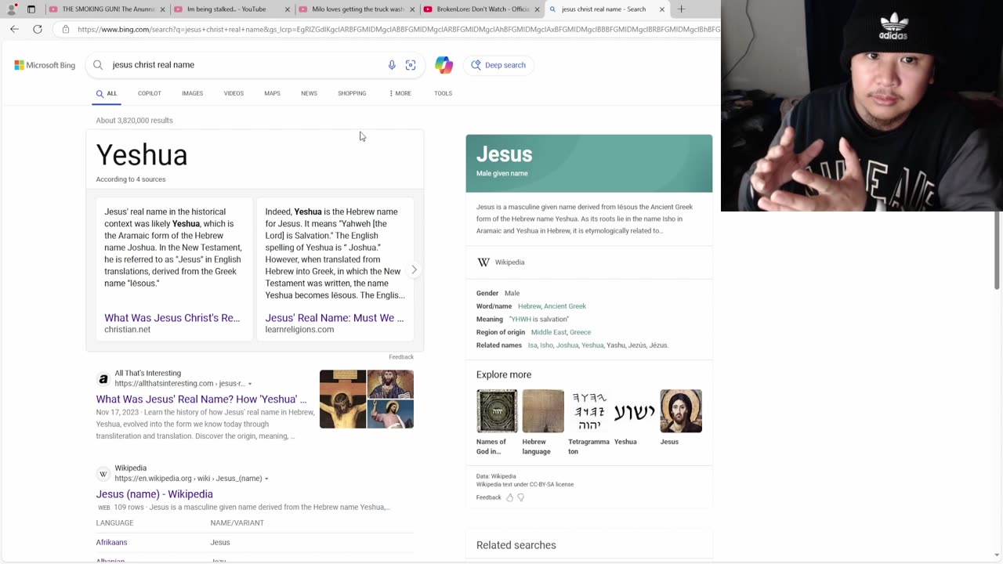Open Hebrew language thumbnail
1003x564 pixels.
click(543, 411)
